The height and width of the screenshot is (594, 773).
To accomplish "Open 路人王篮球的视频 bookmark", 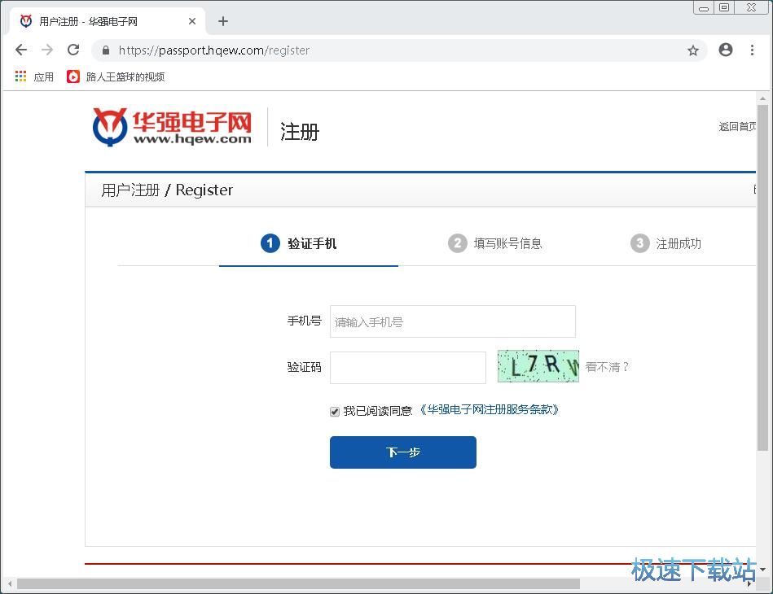I will click(x=116, y=76).
